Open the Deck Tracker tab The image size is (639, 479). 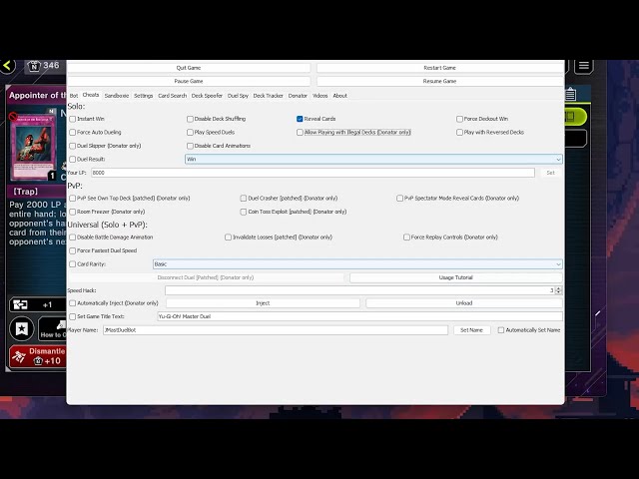pos(269,96)
